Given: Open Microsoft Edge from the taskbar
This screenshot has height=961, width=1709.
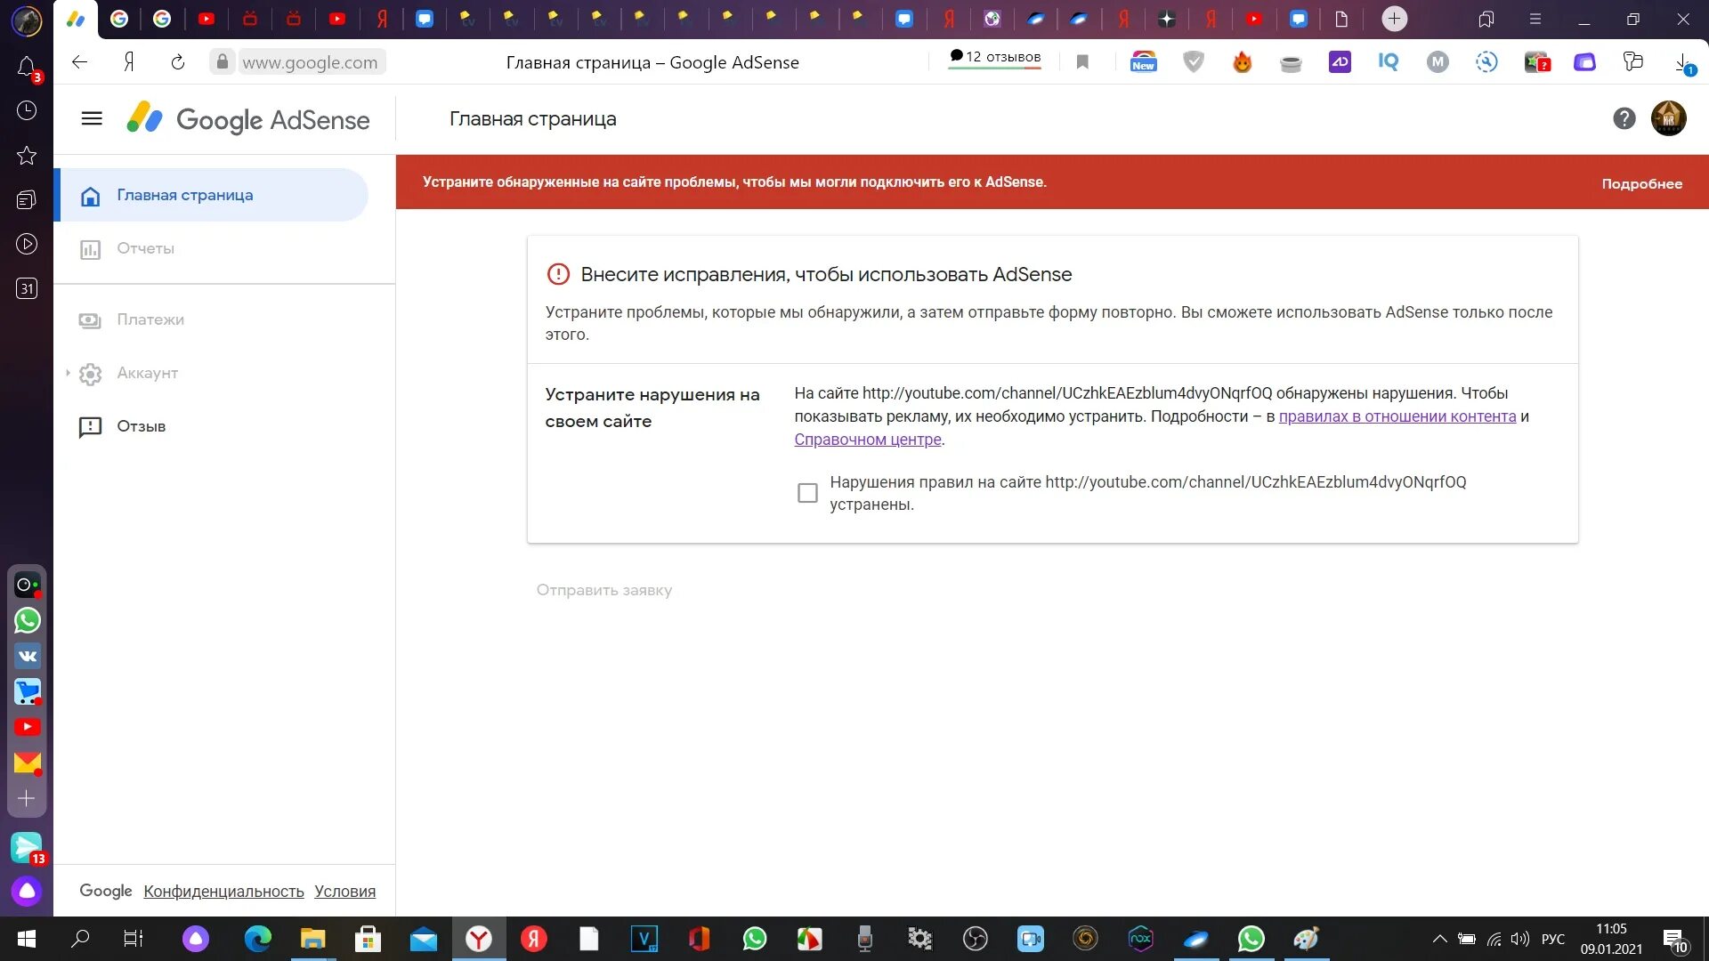Looking at the screenshot, I should [x=257, y=939].
